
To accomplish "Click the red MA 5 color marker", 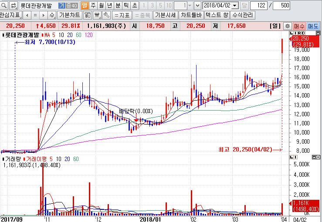I will (x=43, y=35).
